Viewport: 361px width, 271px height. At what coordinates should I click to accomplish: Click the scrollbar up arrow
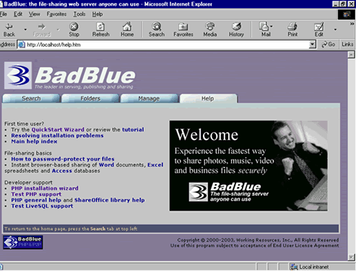351,55
